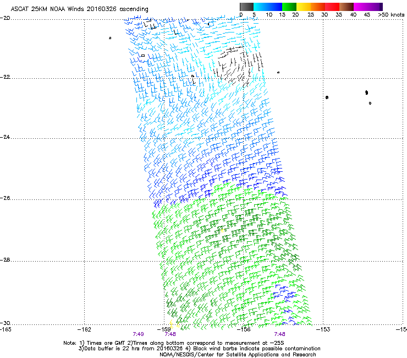
Task: Click the longitude label '-156'
Action: coord(244,329)
